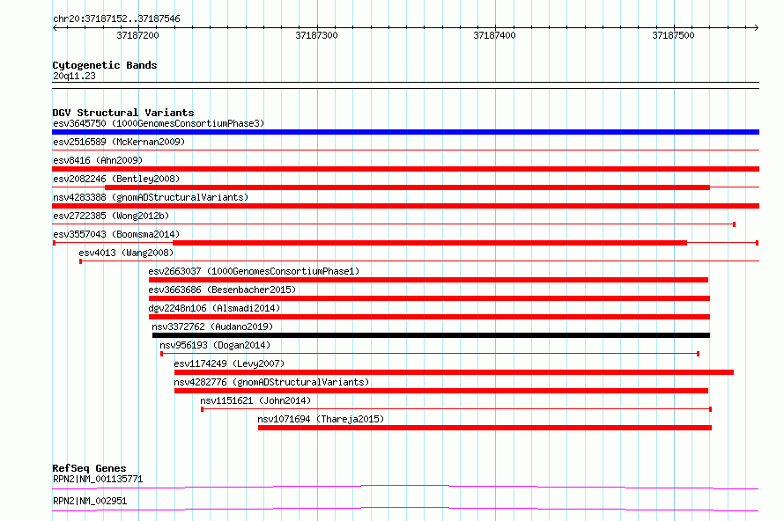Click ruler position label 37187200
Screen dimensions: 784x521
(x=137, y=35)
